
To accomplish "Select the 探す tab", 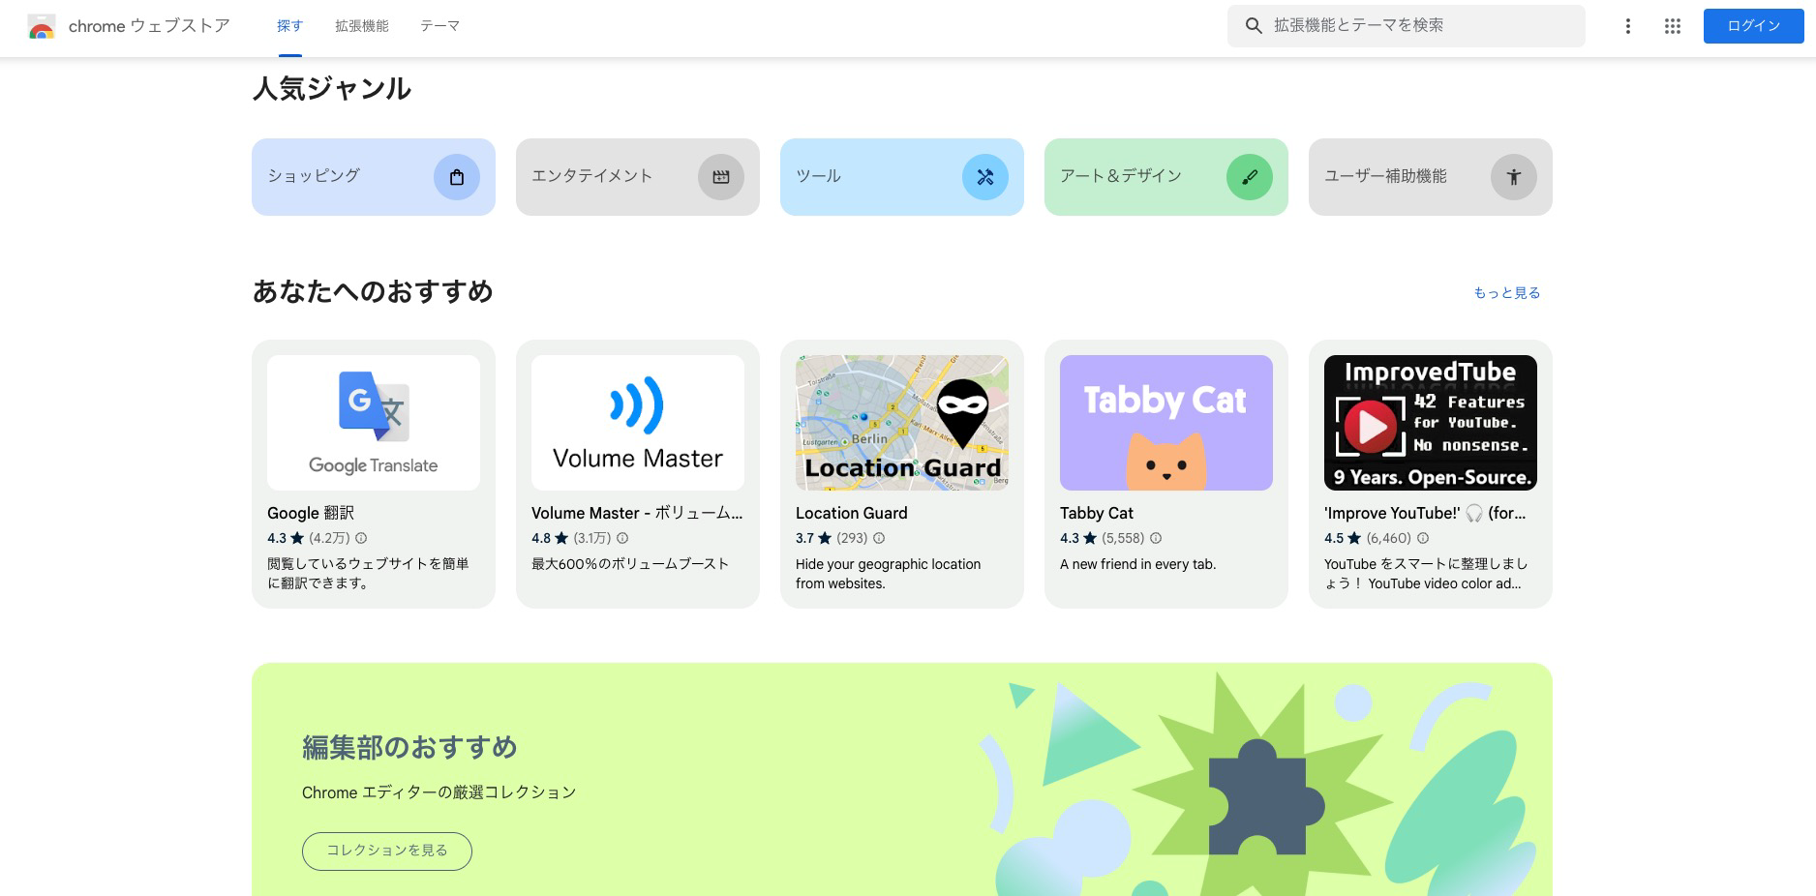I will [289, 26].
